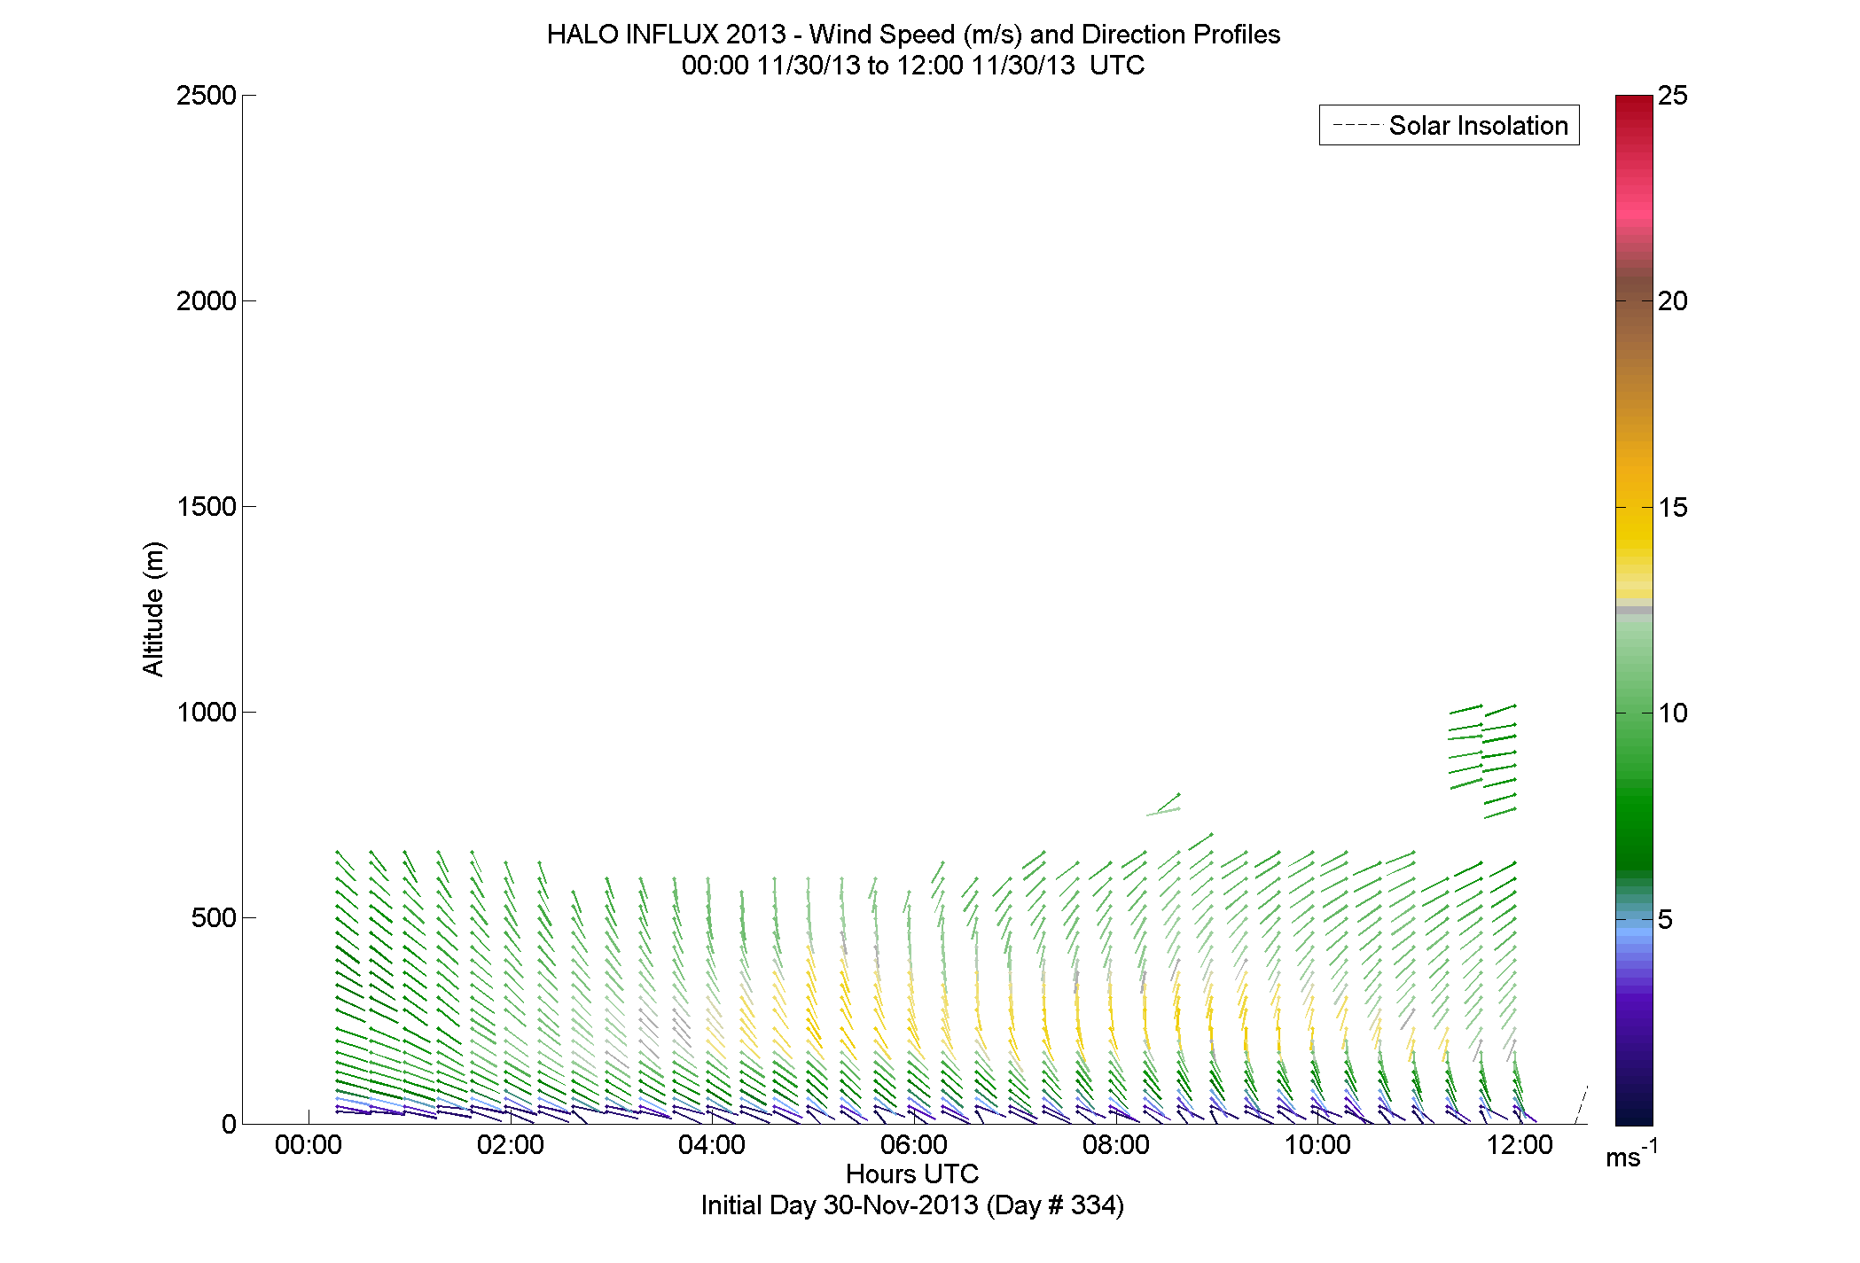1860x1263 pixels.
Task: Click the colorbar label 20
Action: (x=1673, y=301)
